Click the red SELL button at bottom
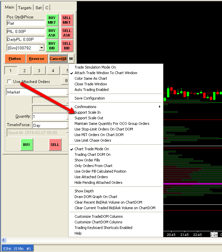 (55, 145)
